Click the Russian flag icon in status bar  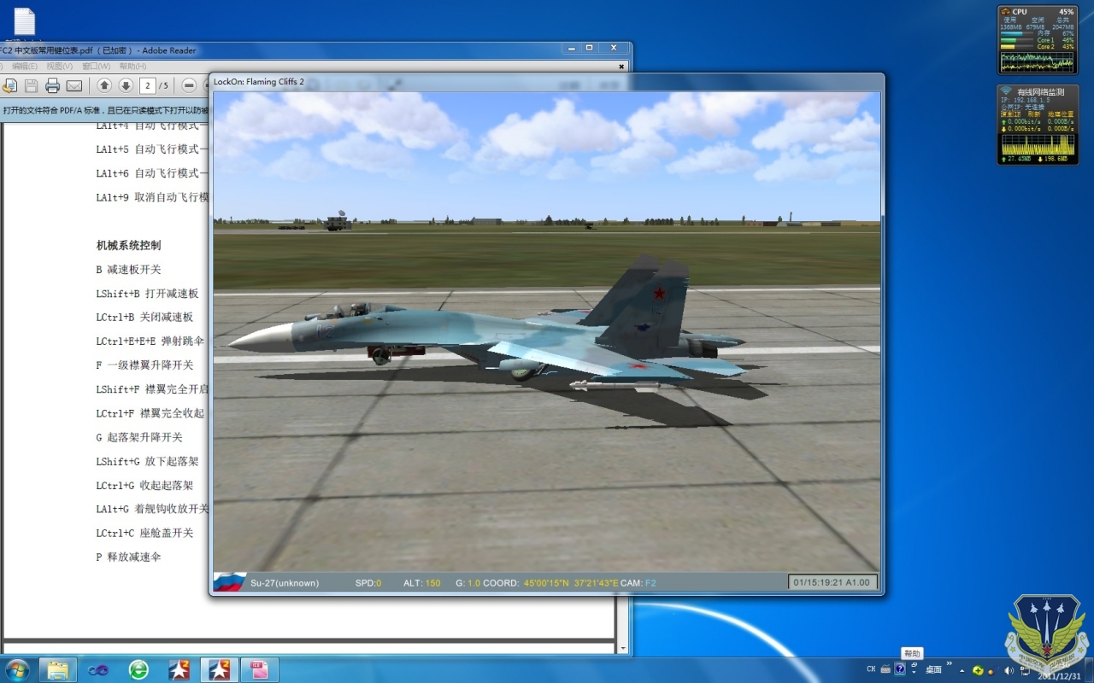(x=229, y=582)
